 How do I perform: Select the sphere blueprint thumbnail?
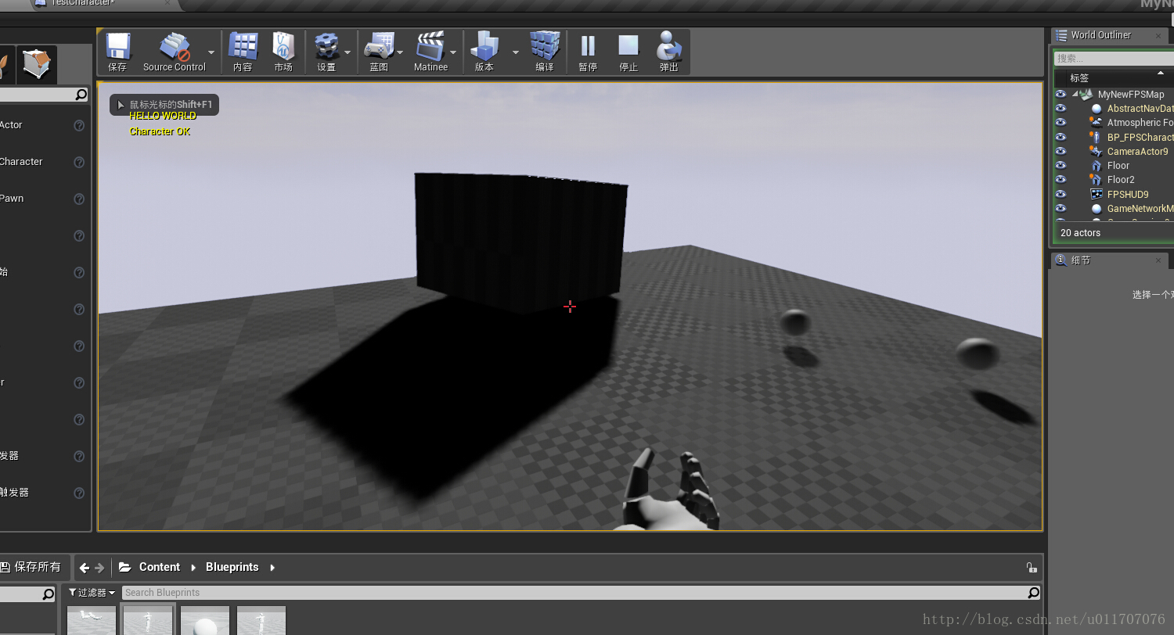click(205, 621)
